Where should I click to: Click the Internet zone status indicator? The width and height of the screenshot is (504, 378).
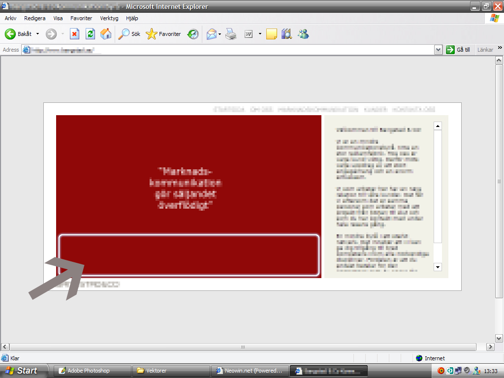(x=430, y=358)
